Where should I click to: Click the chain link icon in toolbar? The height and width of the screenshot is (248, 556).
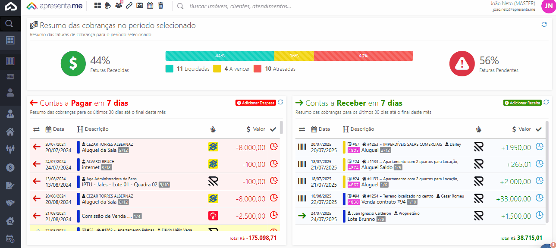click(129, 6)
